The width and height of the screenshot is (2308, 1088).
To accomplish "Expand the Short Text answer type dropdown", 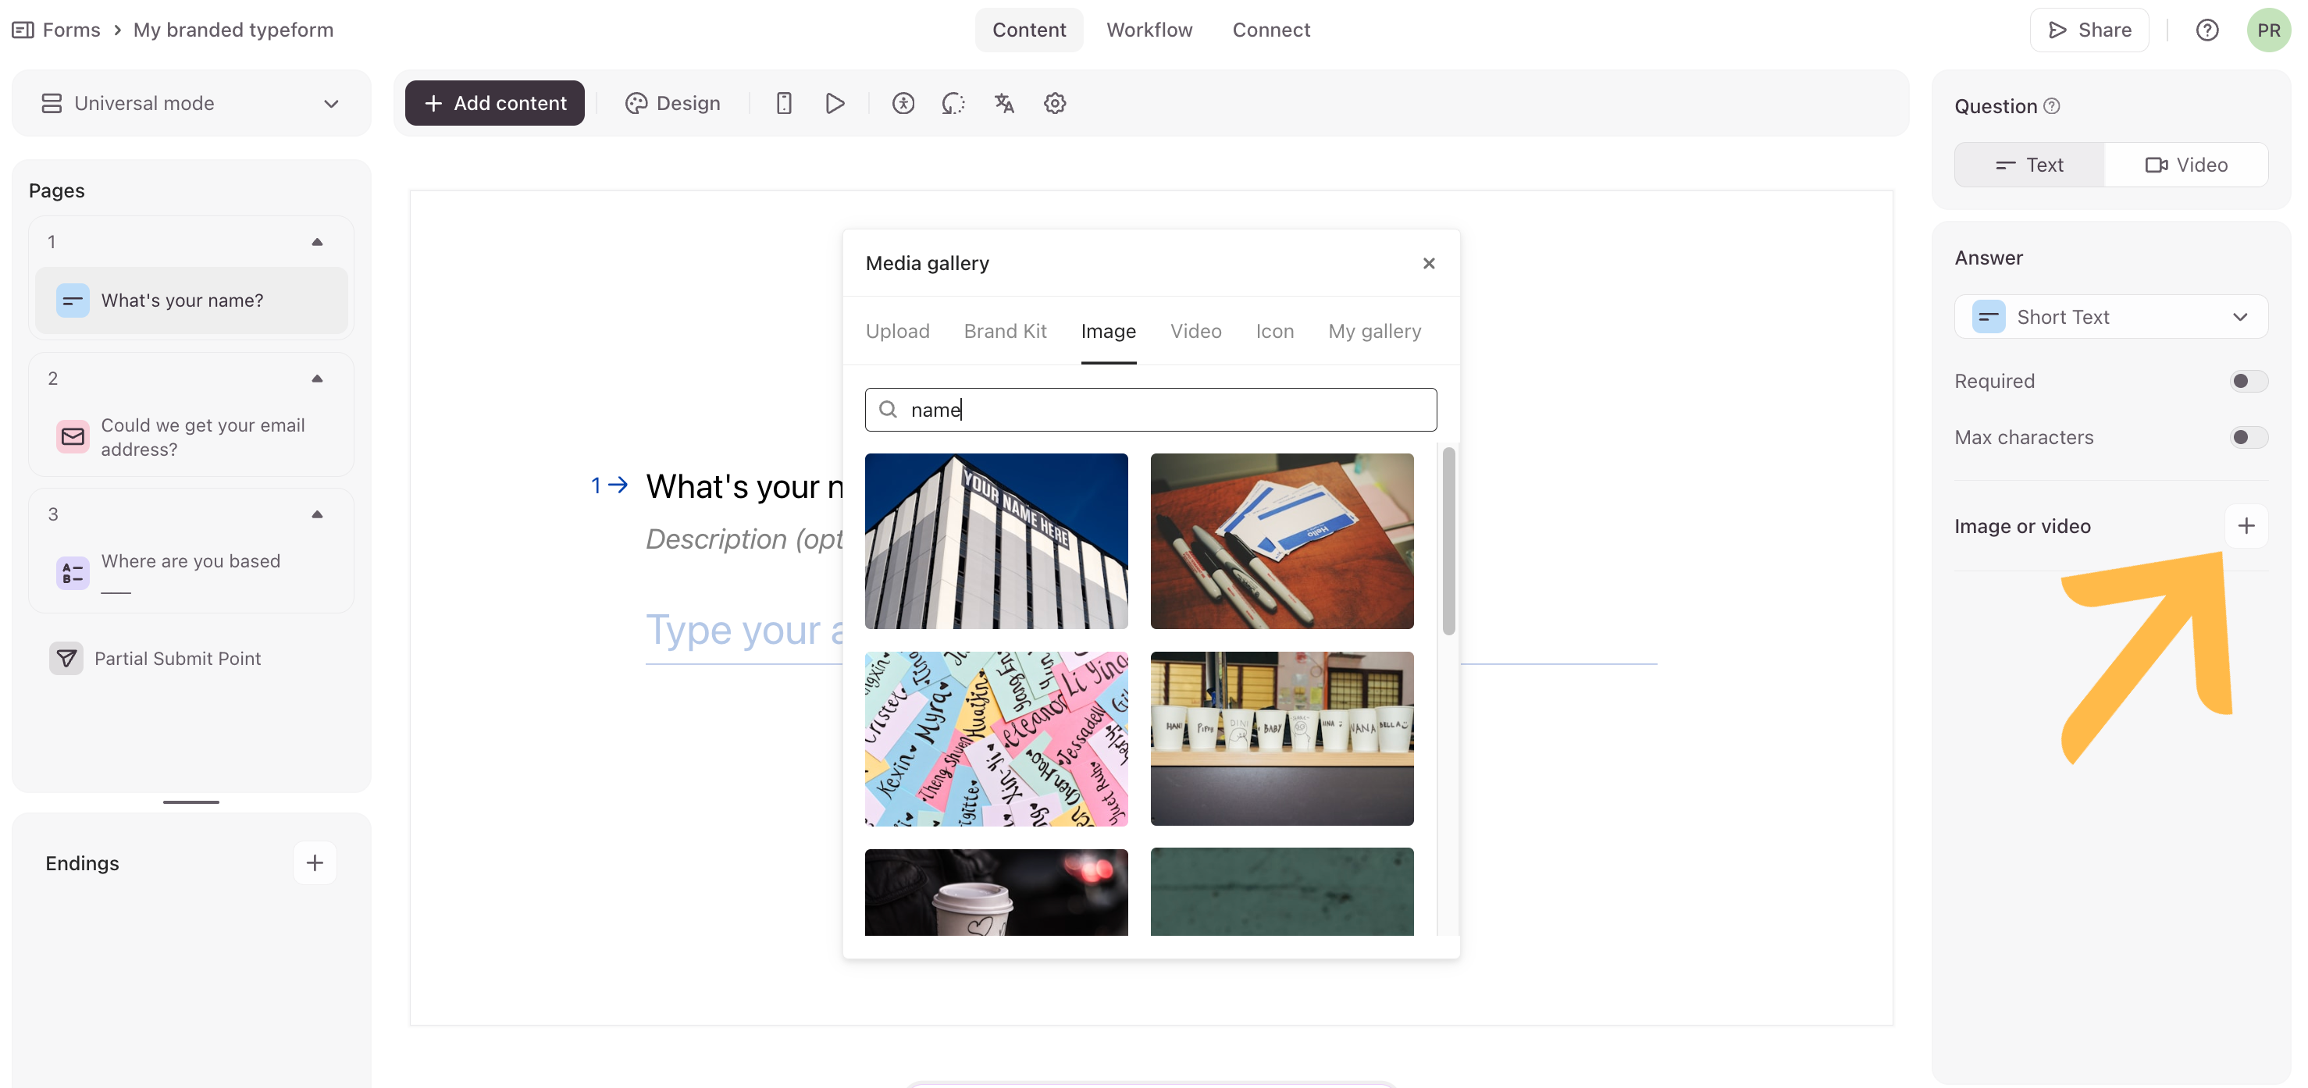I will (x=2110, y=317).
